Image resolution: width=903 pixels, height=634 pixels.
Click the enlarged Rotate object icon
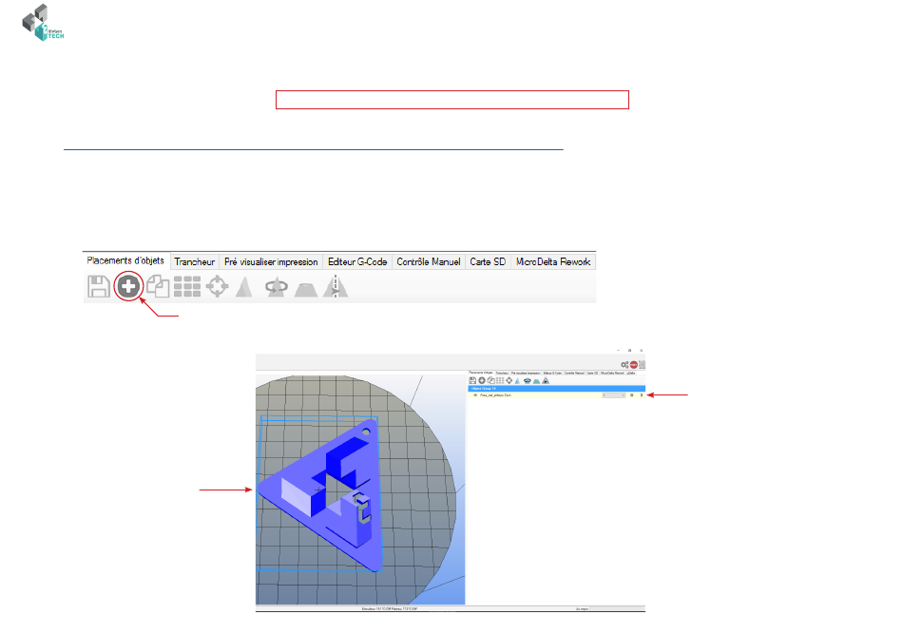click(x=277, y=286)
